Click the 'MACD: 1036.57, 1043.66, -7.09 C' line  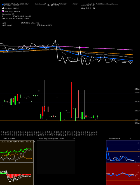click(x=16, y=18)
